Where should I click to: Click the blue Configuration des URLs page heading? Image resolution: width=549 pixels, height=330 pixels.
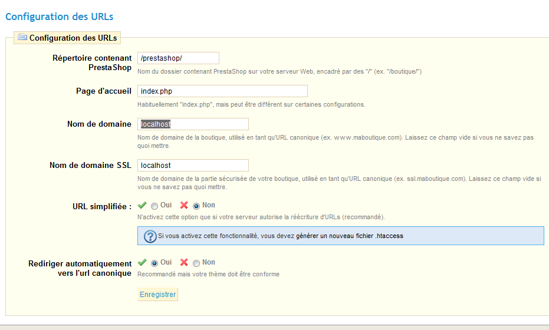(x=59, y=16)
